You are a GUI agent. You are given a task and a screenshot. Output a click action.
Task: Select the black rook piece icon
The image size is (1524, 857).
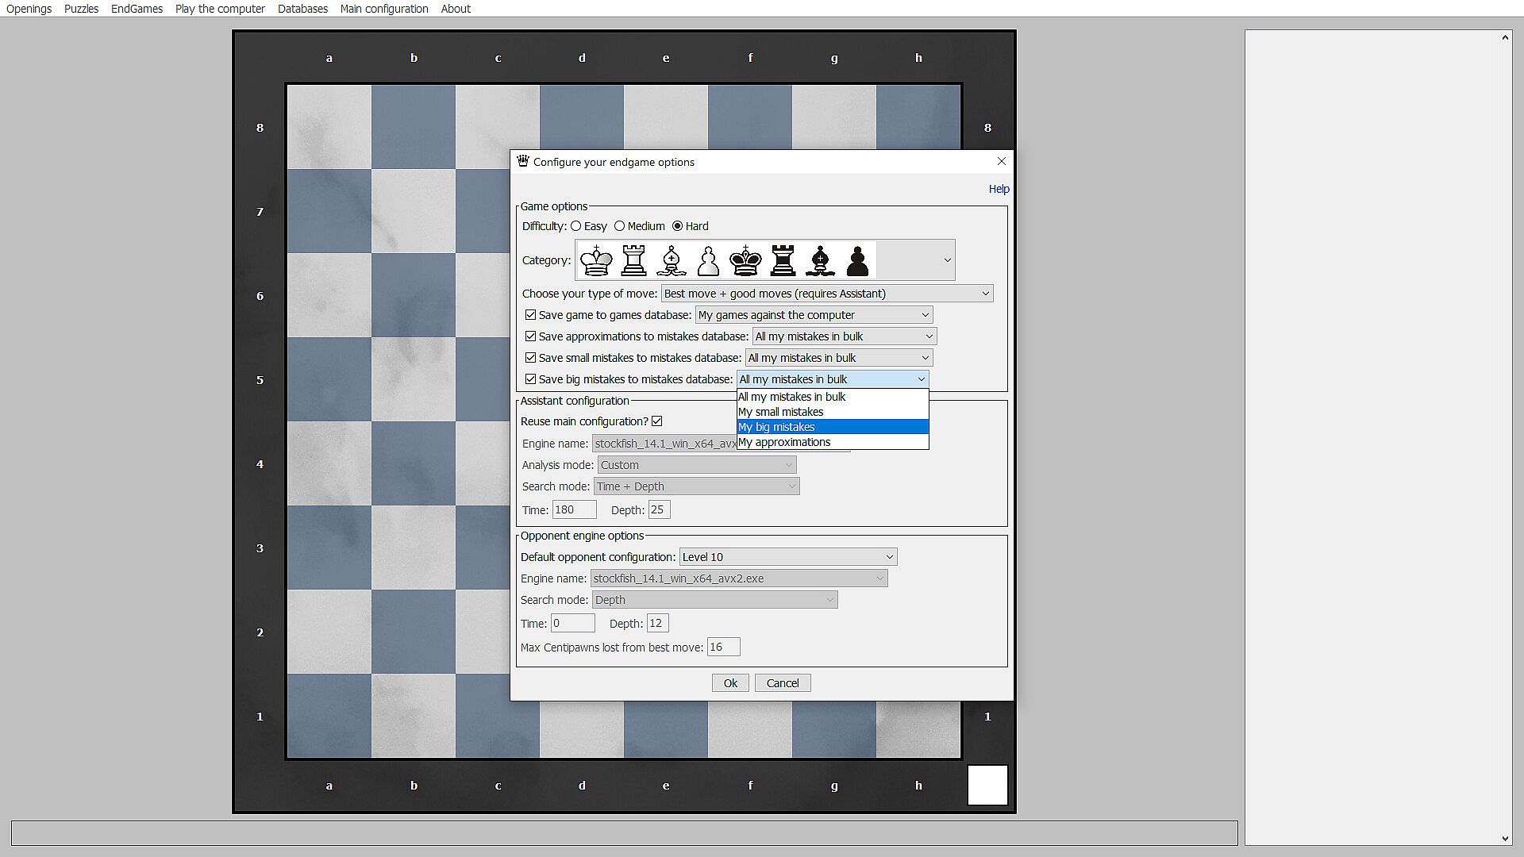tap(783, 260)
